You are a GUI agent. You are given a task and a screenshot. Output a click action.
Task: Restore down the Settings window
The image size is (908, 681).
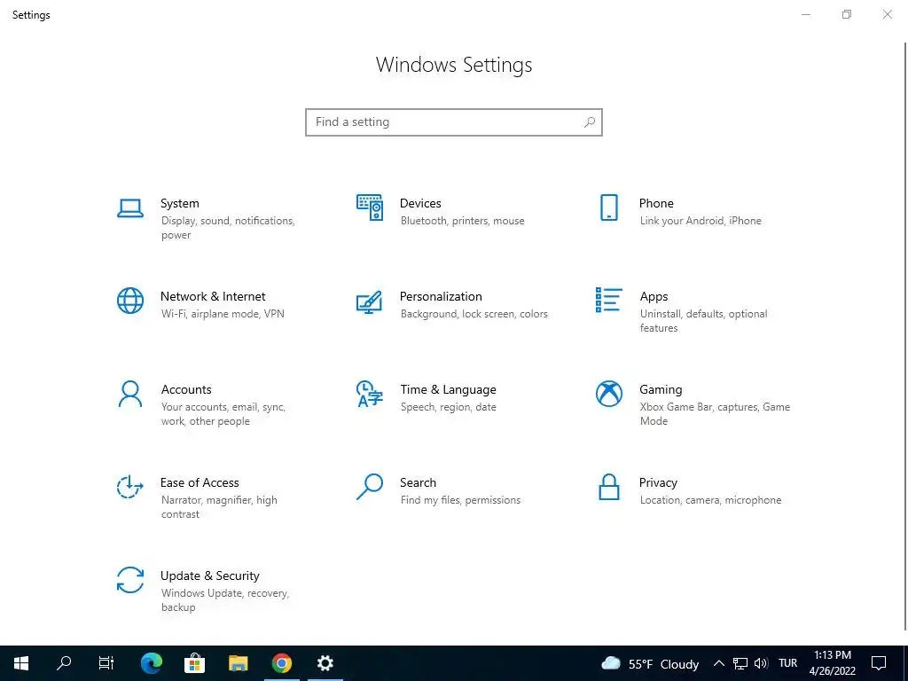847,14
